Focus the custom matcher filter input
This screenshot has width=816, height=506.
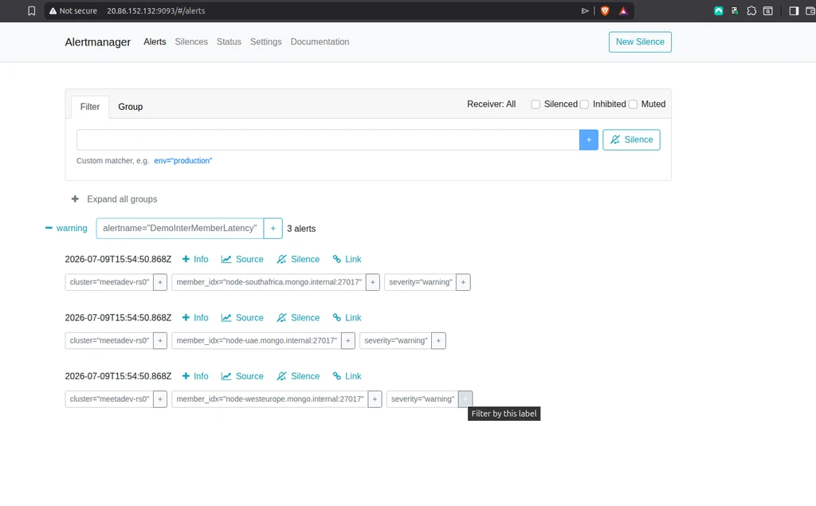coord(328,139)
